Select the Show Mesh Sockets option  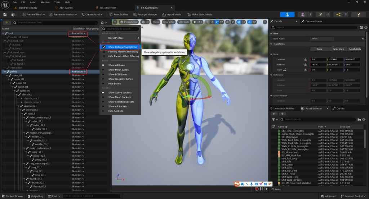pyautogui.click(x=119, y=97)
